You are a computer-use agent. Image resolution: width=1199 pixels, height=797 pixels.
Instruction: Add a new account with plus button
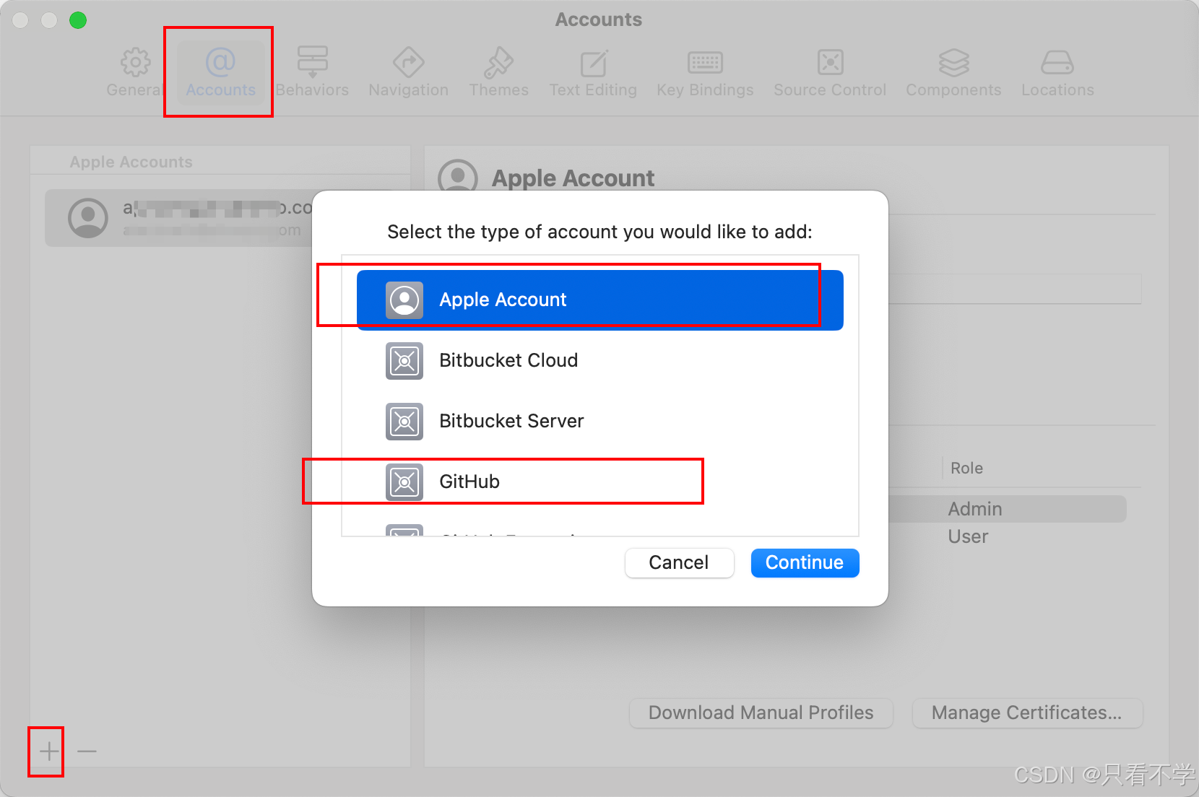(x=48, y=752)
